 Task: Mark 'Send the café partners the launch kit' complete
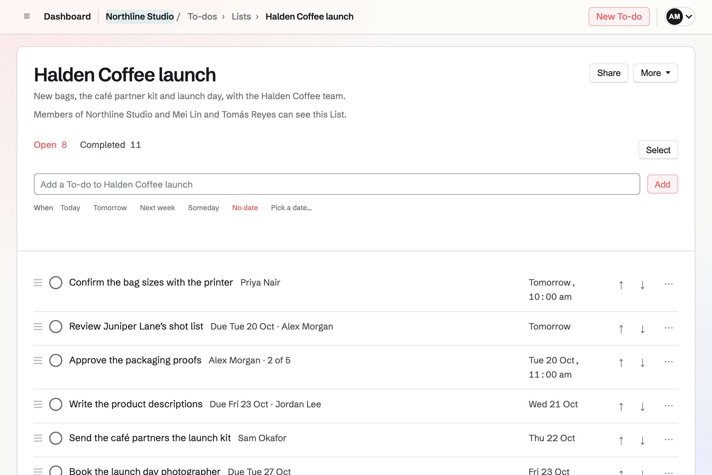(x=56, y=438)
